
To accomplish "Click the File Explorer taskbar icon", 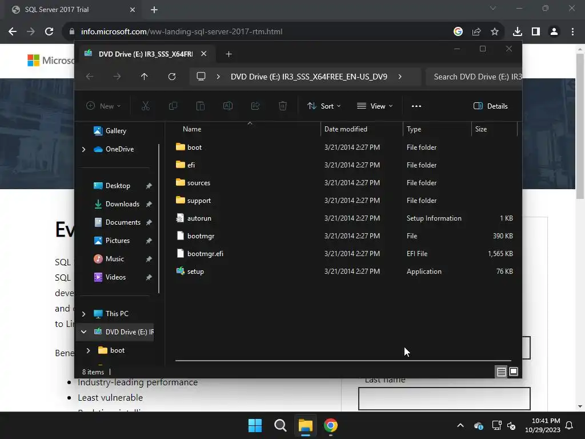I will click(x=305, y=425).
